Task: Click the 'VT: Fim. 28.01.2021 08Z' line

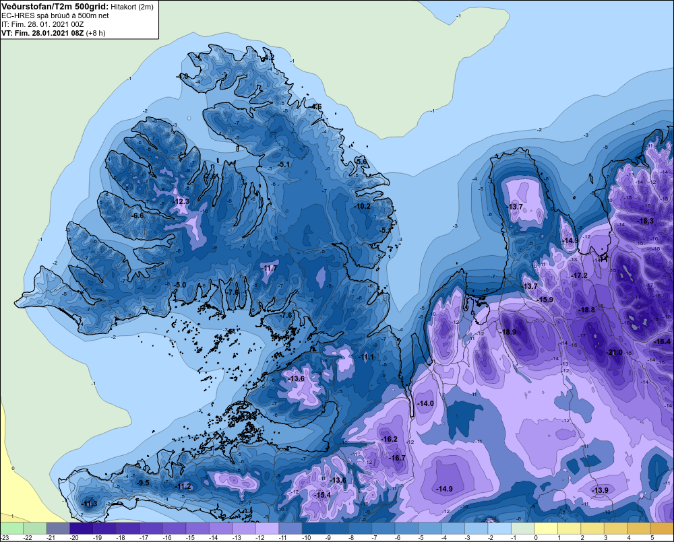Action: pos(42,33)
